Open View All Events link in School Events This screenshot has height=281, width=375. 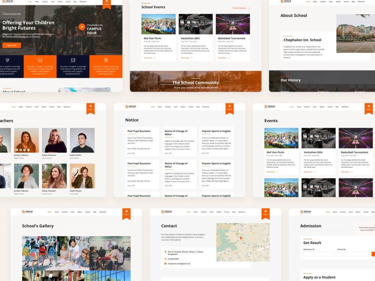tap(241, 8)
